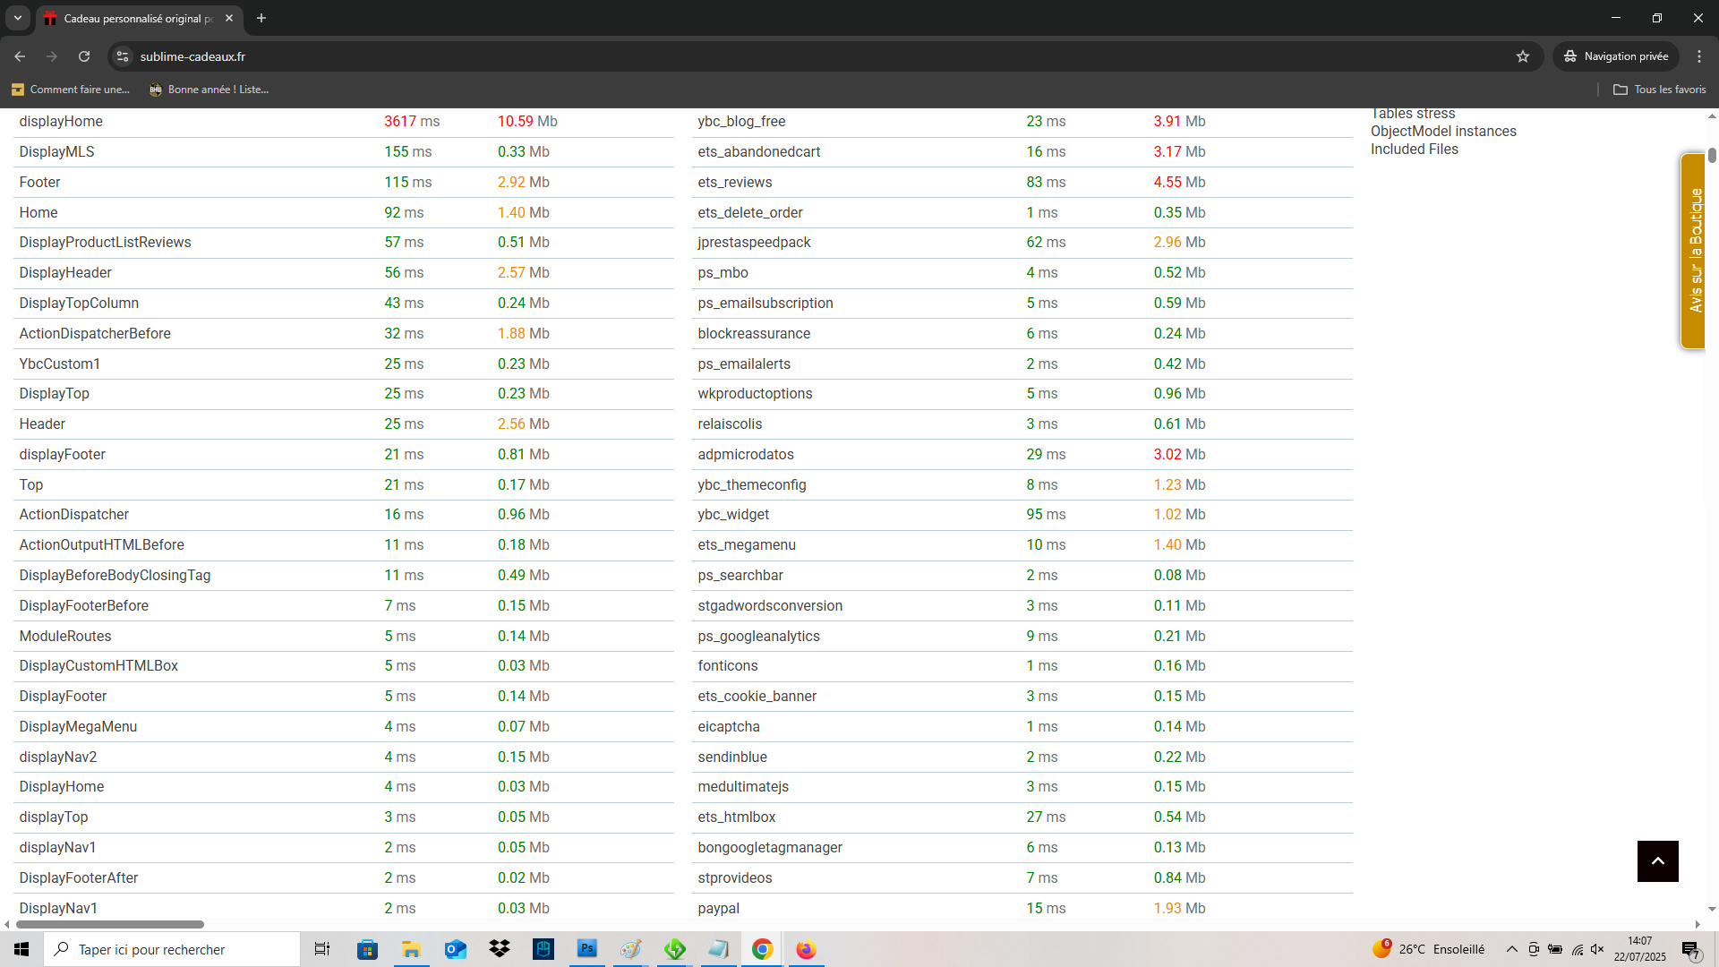This screenshot has width=1719, height=967.
Task: Open the ObjectModel instances link
Action: click(x=1443, y=132)
